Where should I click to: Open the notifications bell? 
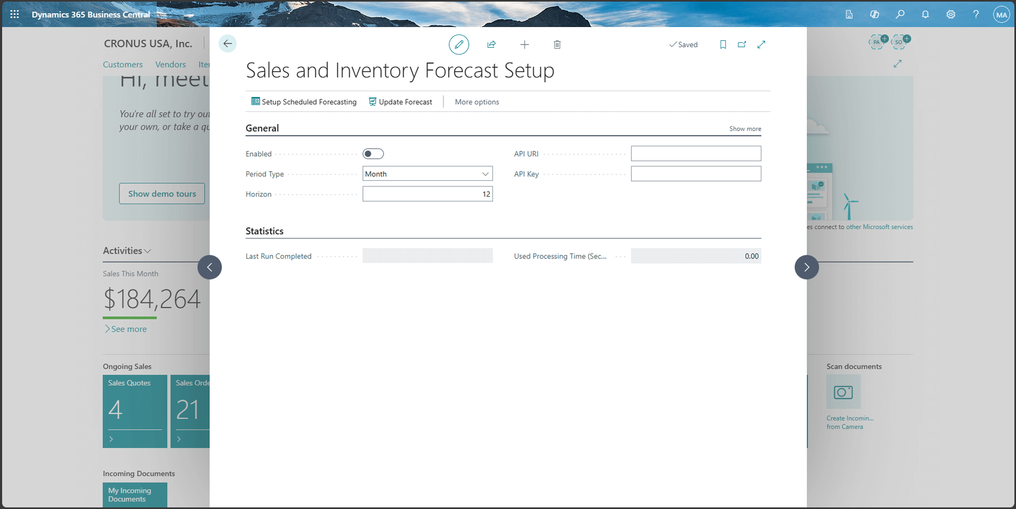click(926, 14)
